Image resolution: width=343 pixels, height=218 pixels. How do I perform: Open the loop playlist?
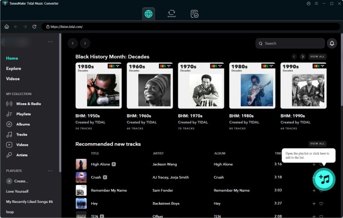pos(10,212)
